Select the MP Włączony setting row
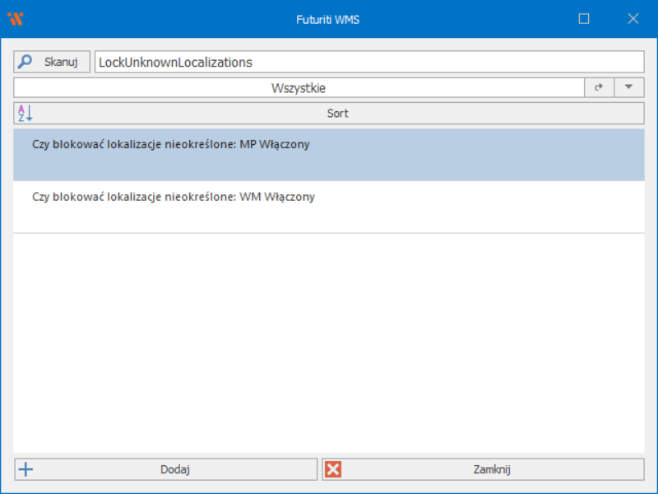The height and width of the screenshot is (494, 658). point(171,145)
